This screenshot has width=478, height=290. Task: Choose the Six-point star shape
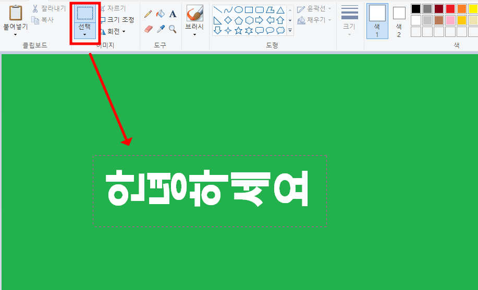(249, 31)
